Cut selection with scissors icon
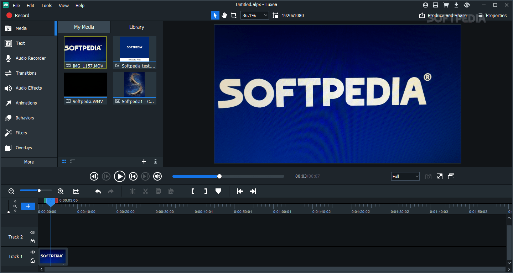 click(x=145, y=191)
